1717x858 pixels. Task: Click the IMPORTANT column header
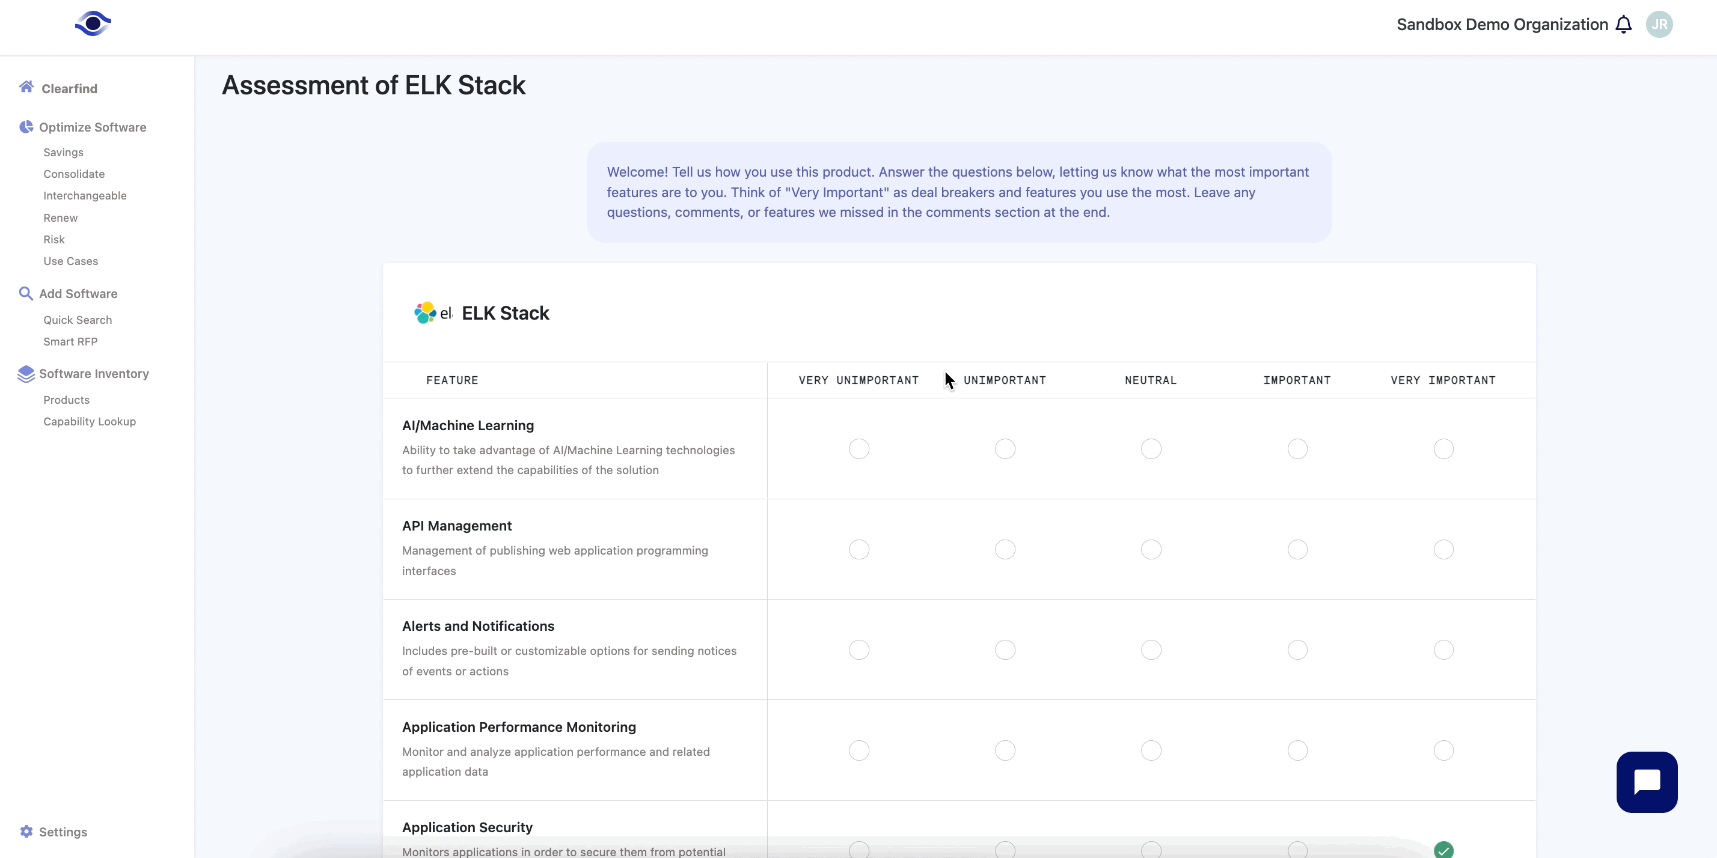tap(1296, 380)
